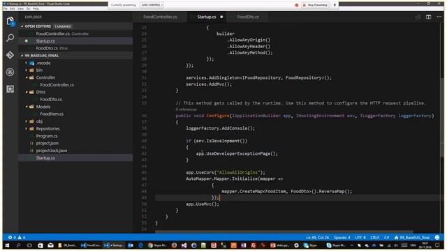This screenshot has width=447, height=251.
Task: Click the errors and warnings count in status bar
Action: pos(17,237)
